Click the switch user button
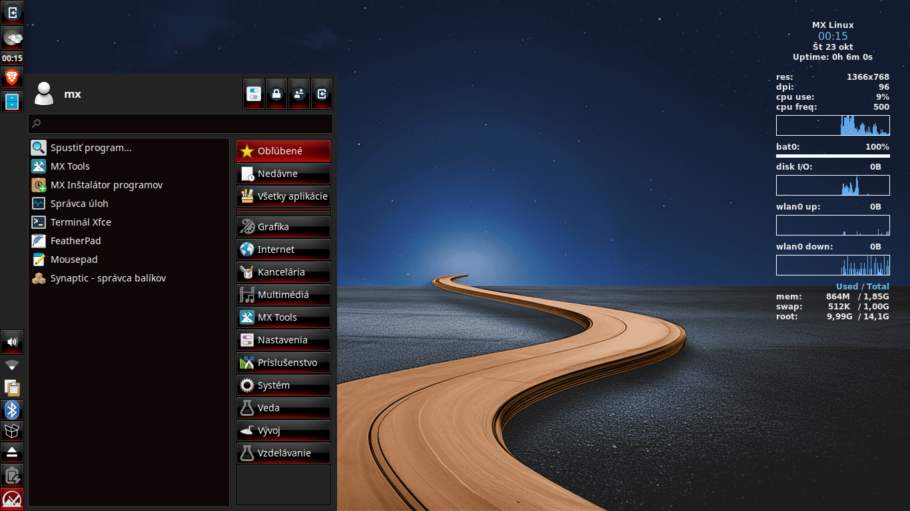This screenshot has width=910, height=511. pos(299,94)
